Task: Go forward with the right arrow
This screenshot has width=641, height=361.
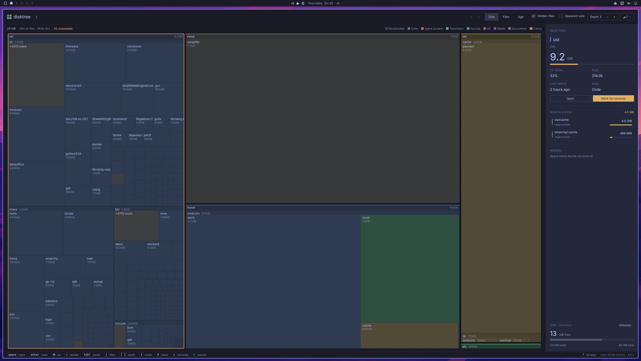Action: 478,17
